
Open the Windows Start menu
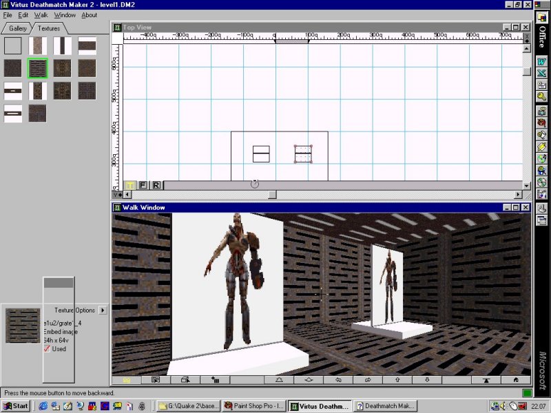click(x=16, y=406)
